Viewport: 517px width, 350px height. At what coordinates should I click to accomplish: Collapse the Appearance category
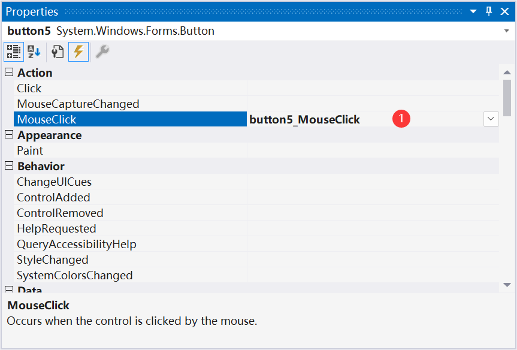pyautogui.click(x=9, y=135)
